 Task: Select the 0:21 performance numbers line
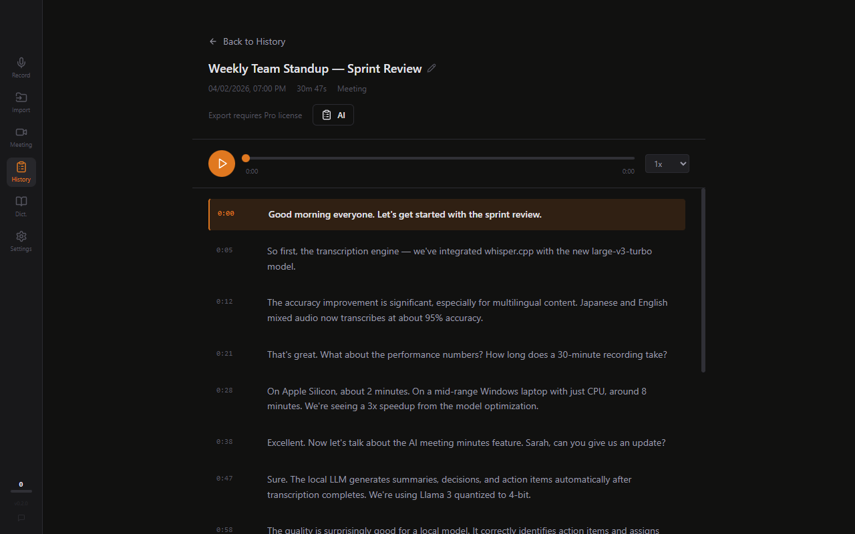click(x=466, y=354)
